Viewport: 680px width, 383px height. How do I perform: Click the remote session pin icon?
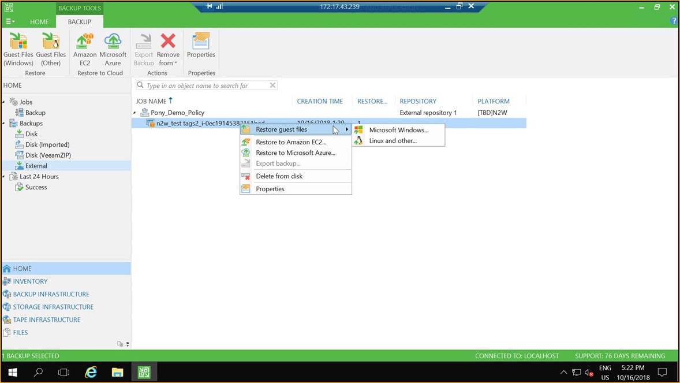[210, 6]
